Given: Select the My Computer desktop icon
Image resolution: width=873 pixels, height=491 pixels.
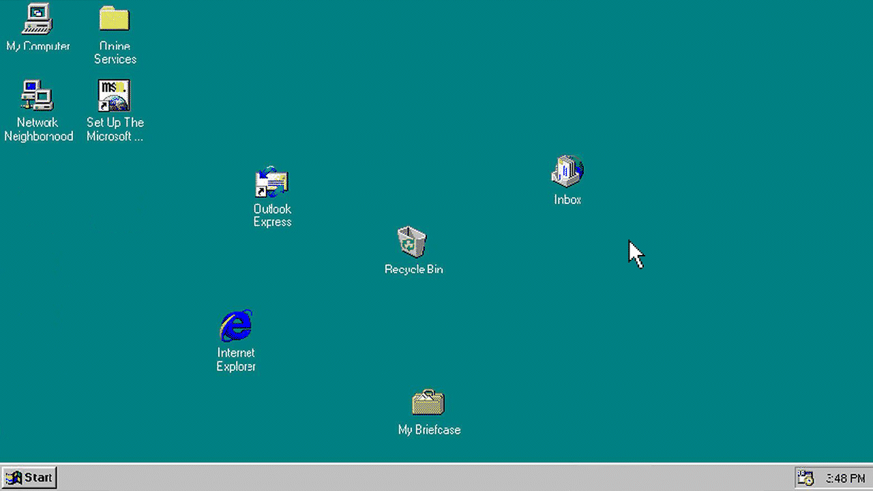Looking at the screenshot, I should coord(38,18).
